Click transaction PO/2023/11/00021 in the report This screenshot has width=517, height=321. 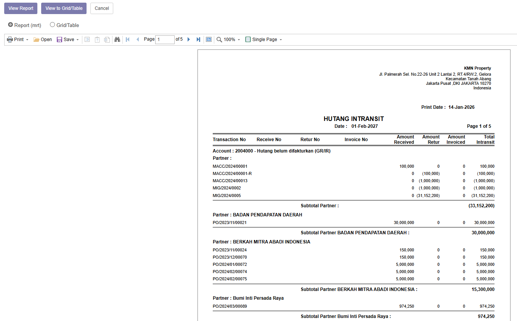230,223
